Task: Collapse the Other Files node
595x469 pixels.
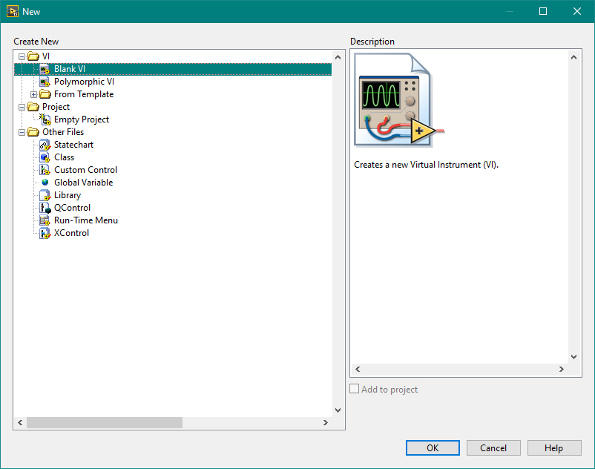Action: coord(22,132)
